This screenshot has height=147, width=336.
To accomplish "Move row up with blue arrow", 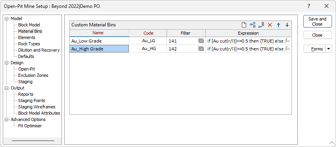I will (278, 25).
